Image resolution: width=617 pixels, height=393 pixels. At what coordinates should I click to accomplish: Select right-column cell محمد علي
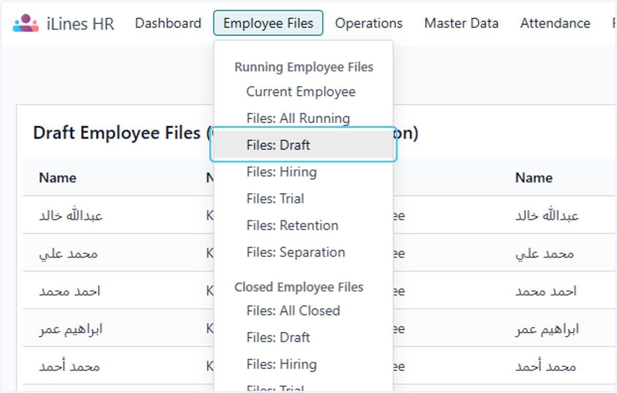545,253
